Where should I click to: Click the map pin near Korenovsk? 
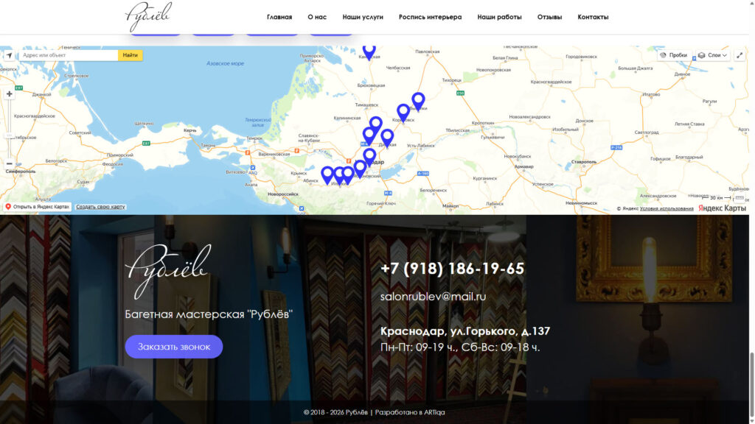click(x=403, y=112)
